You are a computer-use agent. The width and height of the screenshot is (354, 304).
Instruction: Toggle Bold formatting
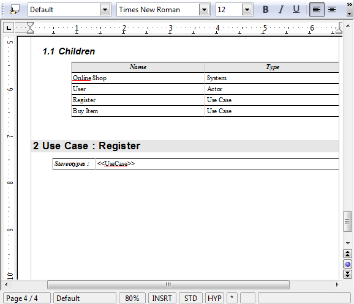tap(266, 9)
